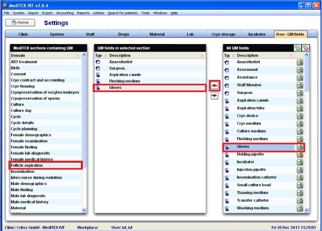Viewport: 322px width, 231px height.
Task: Edit the Small culture bowl QM field
Action: coord(300,185)
